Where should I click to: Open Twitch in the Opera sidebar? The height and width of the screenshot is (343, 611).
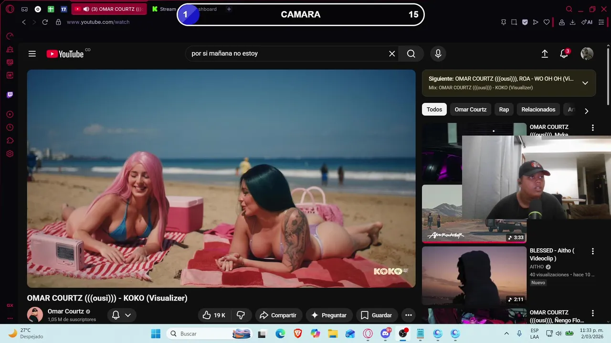10,95
